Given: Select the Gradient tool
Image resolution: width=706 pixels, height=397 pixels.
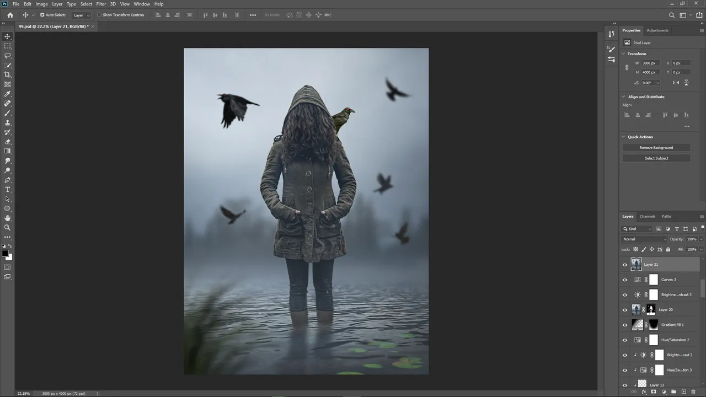Looking at the screenshot, I should [x=7, y=151].
